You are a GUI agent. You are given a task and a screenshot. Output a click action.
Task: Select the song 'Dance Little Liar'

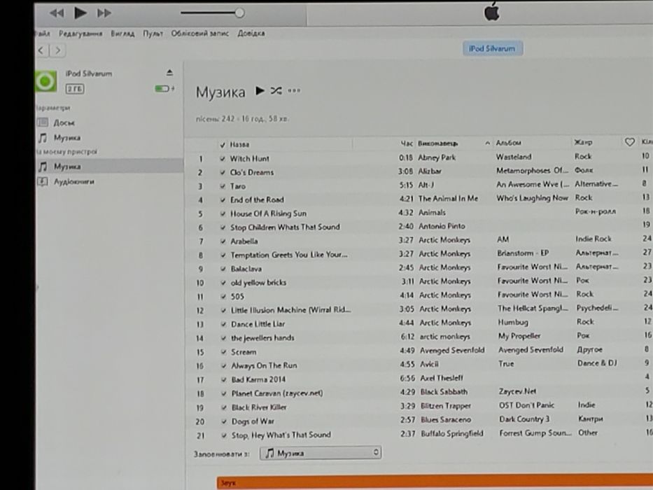(258, 324)
